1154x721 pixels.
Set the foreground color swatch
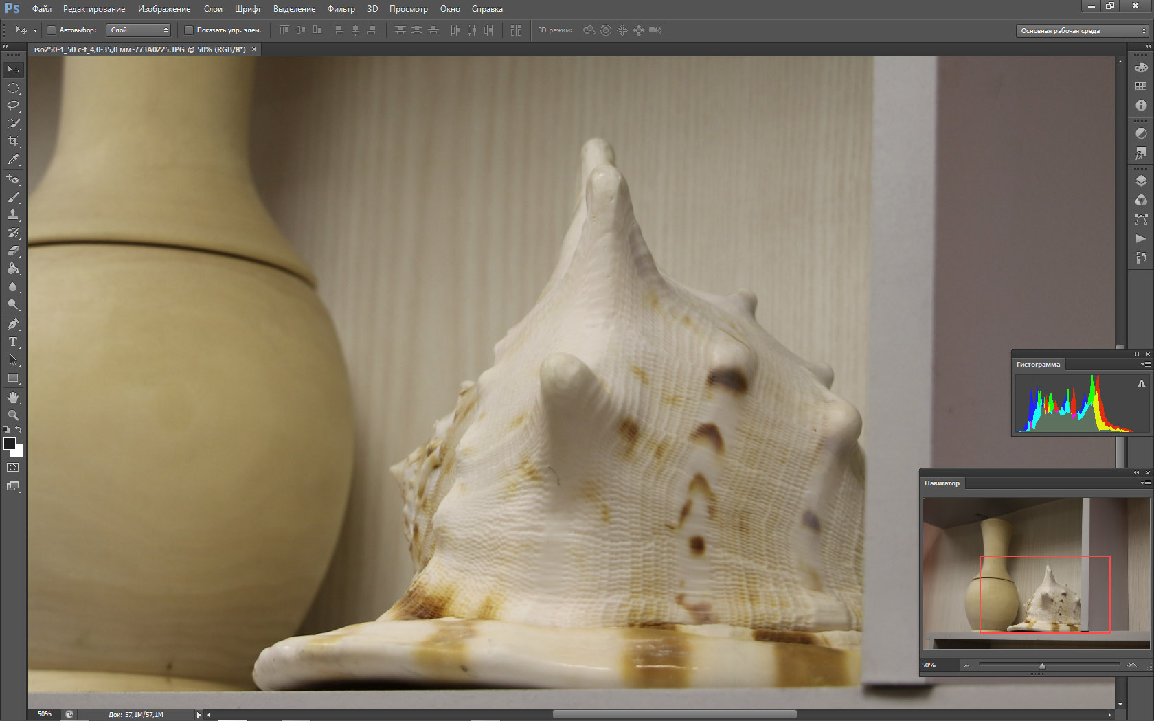pyautogui.click(x=10, y=444)
